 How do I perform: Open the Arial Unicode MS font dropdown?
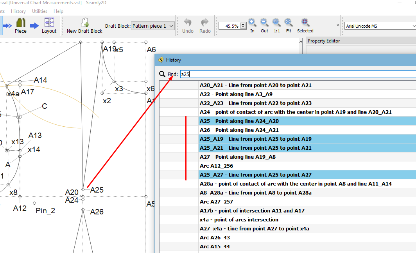pos(379,26)
